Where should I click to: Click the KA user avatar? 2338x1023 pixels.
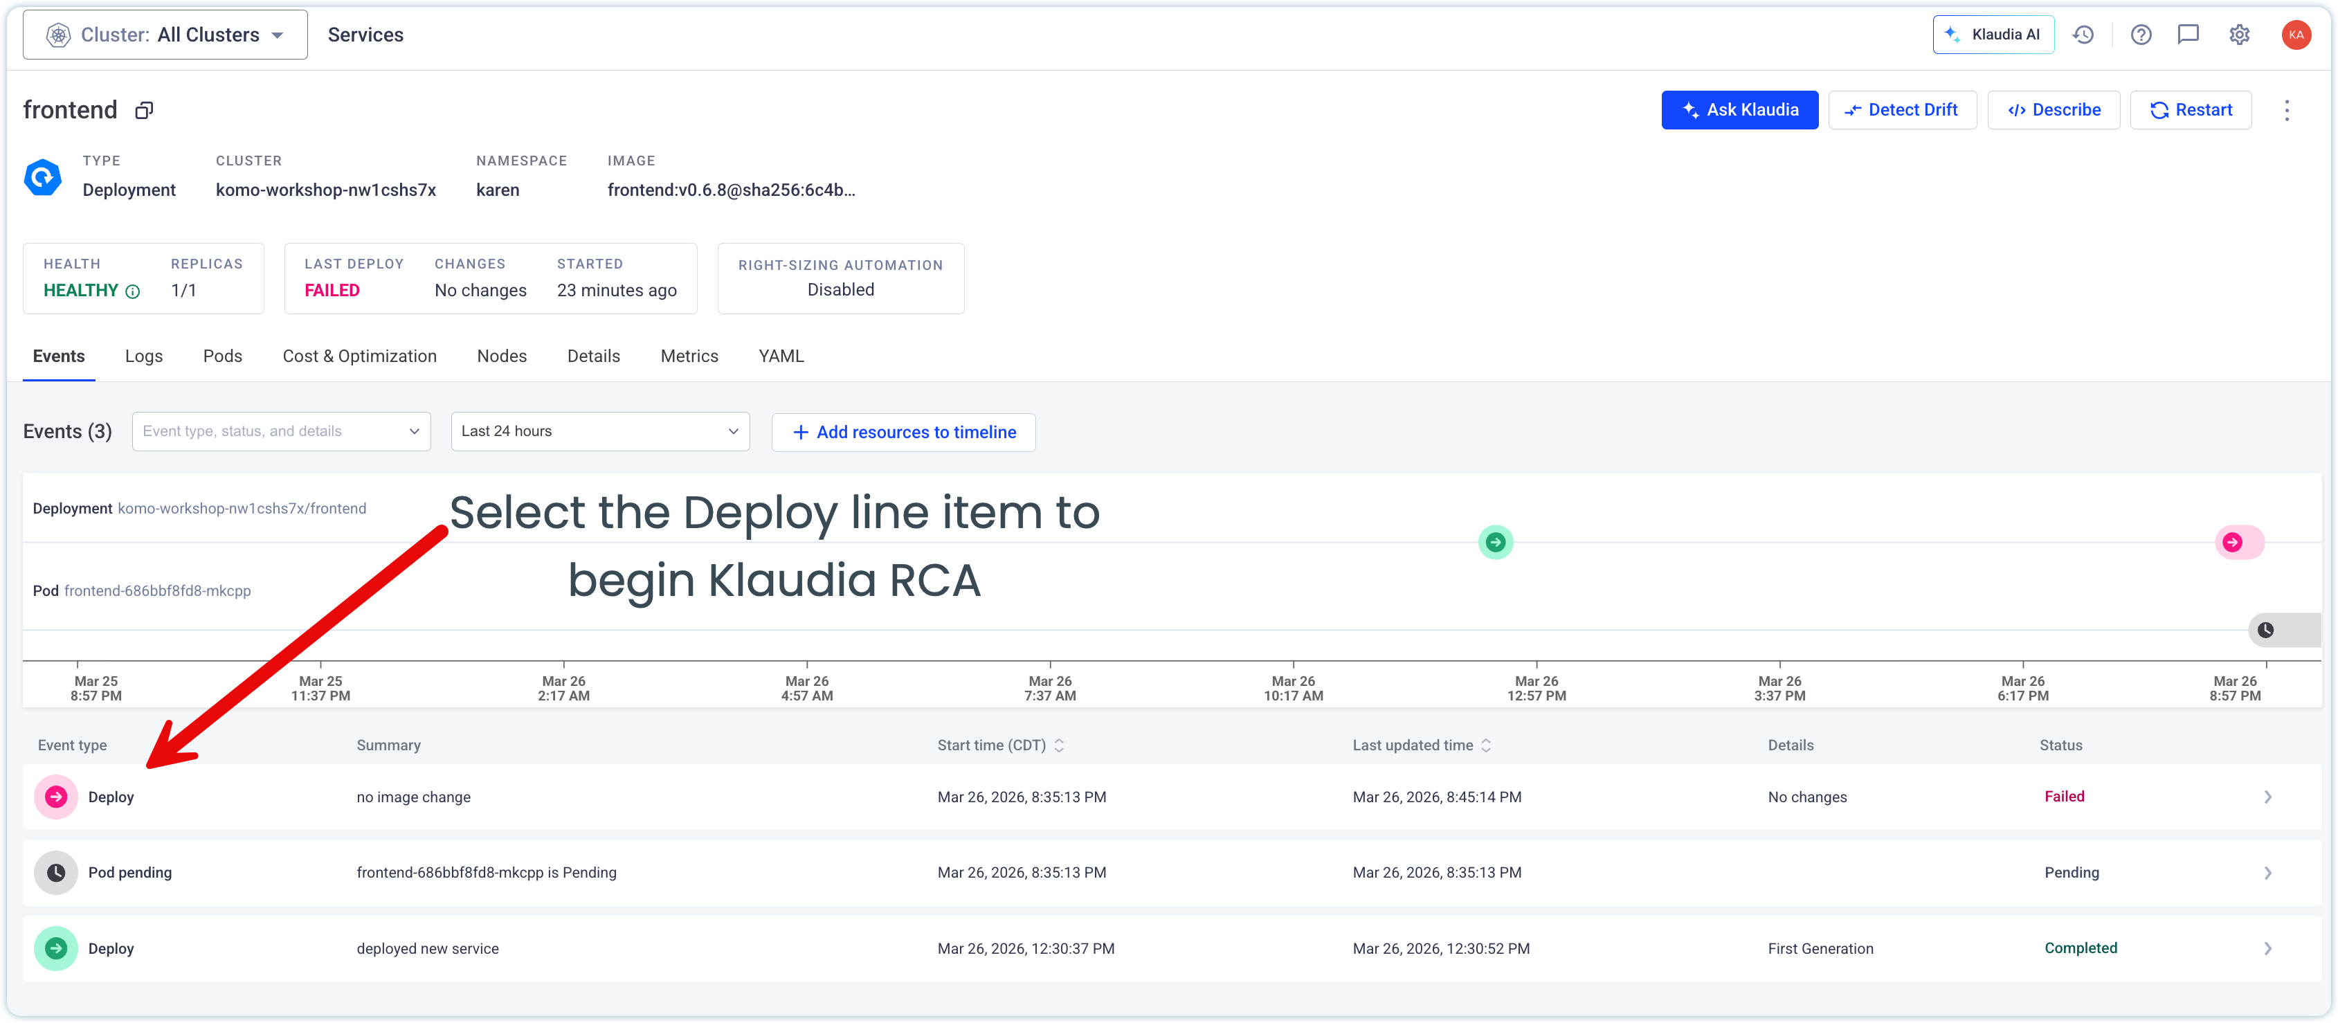[2296, 35]
